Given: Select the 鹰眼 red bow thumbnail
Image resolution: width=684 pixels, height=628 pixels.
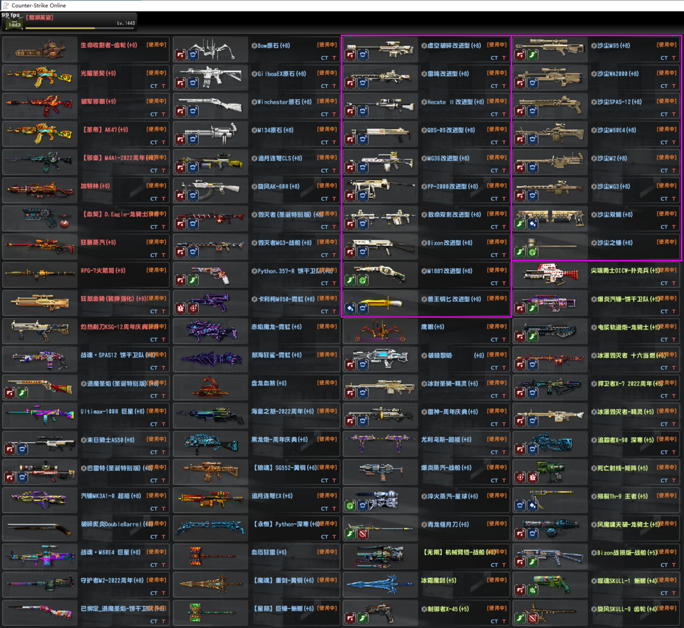Looking at the screenshot, I should tap(379, 331).
